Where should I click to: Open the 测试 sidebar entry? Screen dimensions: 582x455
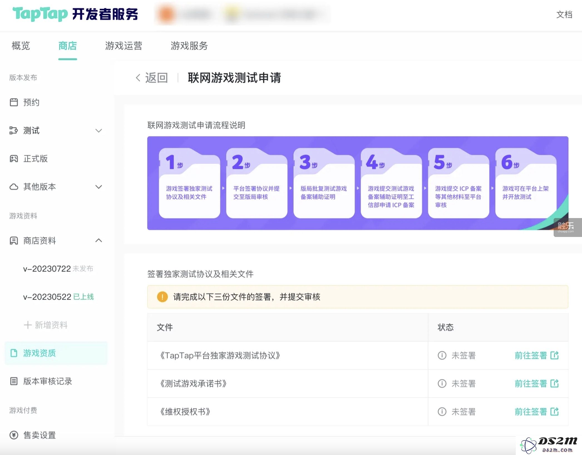point(31,130)
